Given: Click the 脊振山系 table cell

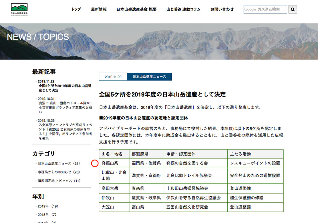Looking at the screenshot, I should (110, 163).
